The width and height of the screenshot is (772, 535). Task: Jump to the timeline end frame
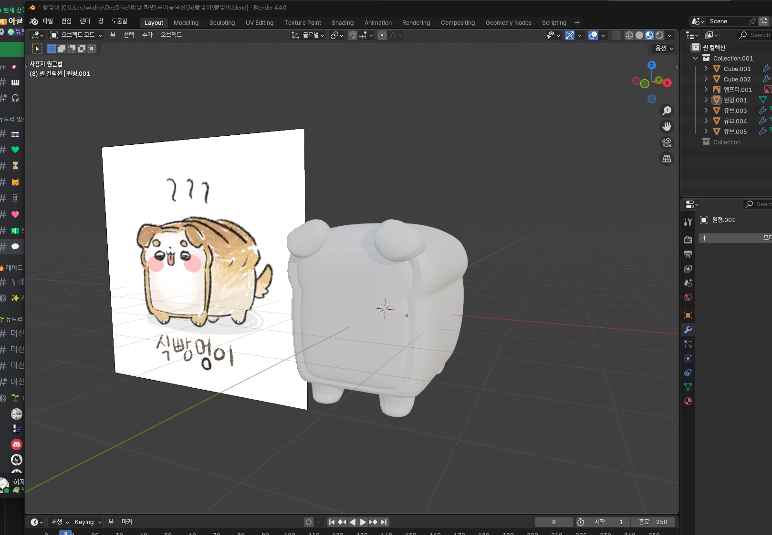coord(384,522)
